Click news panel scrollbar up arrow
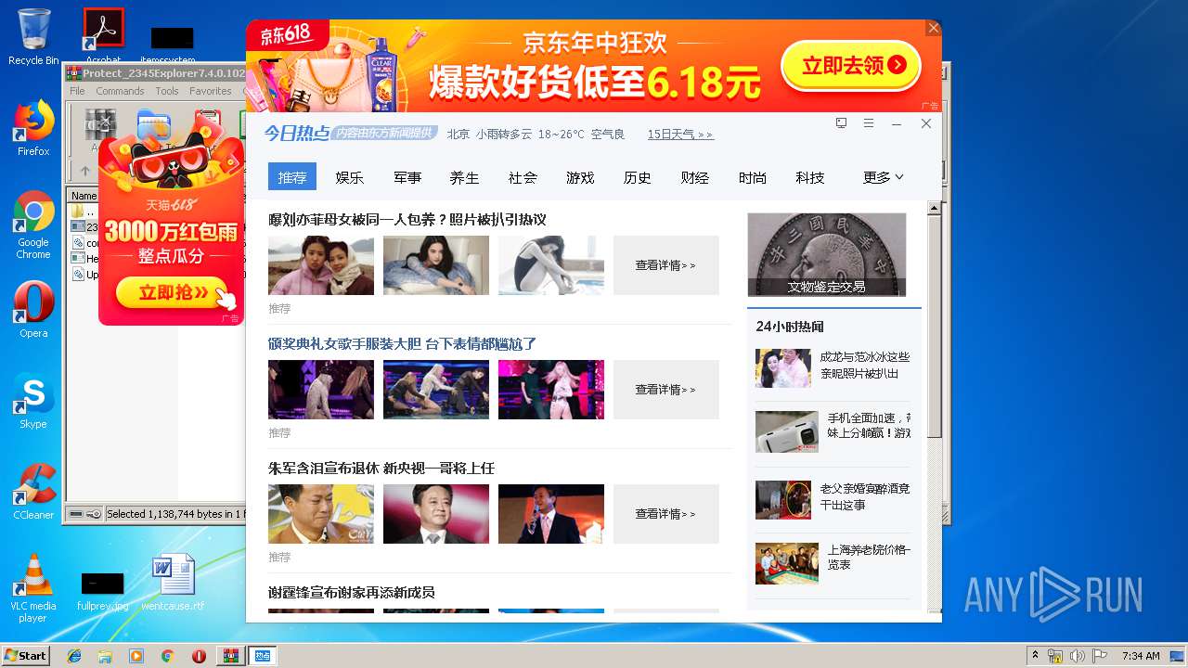 tap(935, 208)
